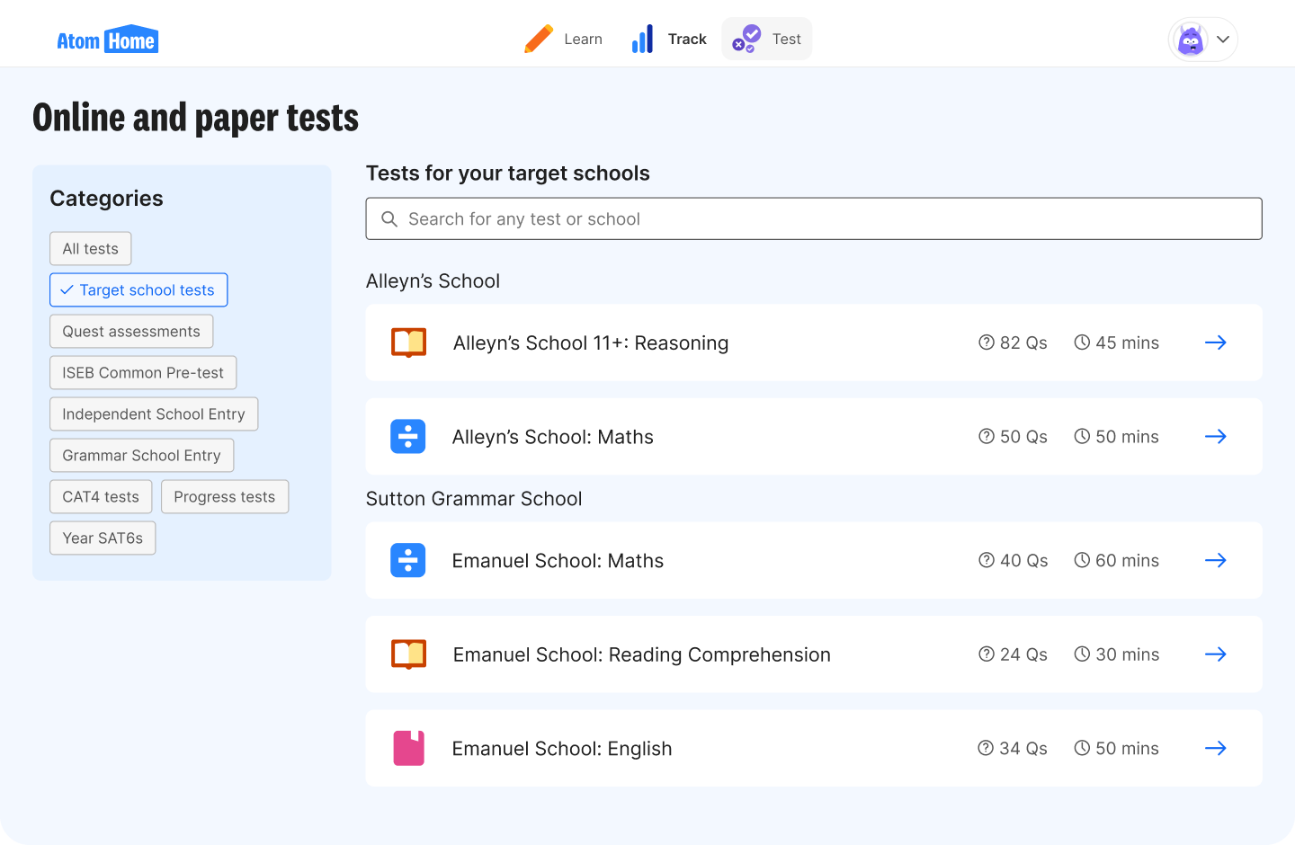Click the clock icon in Emanuel English row
The width and height of the screenshot is (1295, 845).
pyautogui.click(x=1082, y=749)
